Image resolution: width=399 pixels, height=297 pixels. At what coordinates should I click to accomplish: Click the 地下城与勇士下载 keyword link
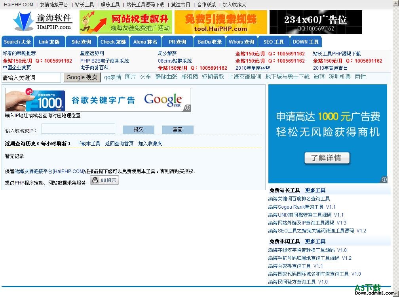click(x=287, y=76)
